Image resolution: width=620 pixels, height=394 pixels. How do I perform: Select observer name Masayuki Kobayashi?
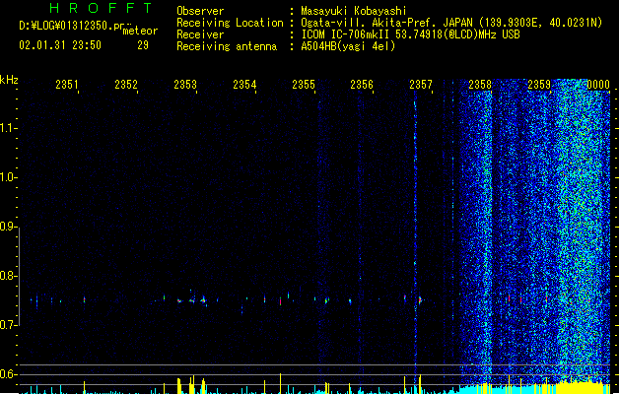pyautogui.click(x=354, y=11)
